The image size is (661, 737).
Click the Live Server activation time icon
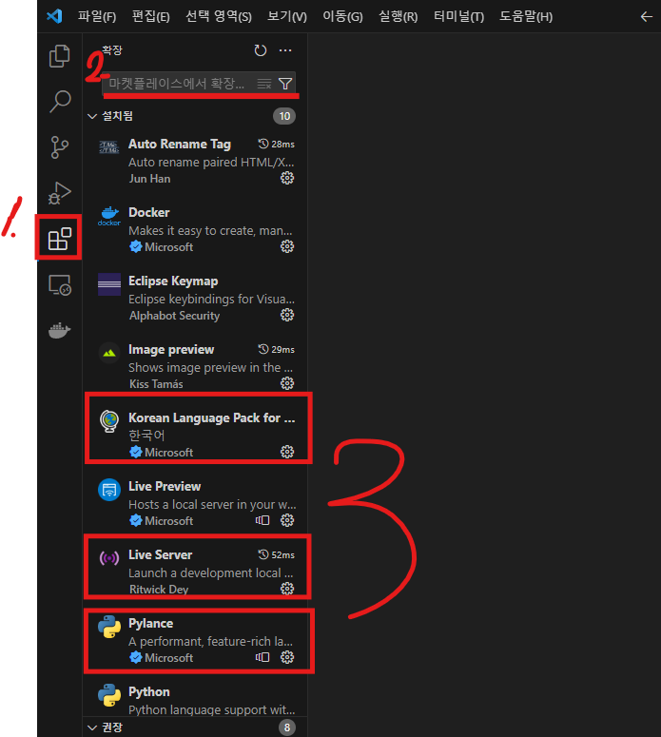[x=263, y=554]
